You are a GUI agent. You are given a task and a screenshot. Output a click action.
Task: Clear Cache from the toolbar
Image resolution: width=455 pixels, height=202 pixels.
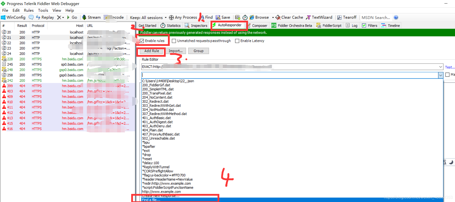click(289, 17)
